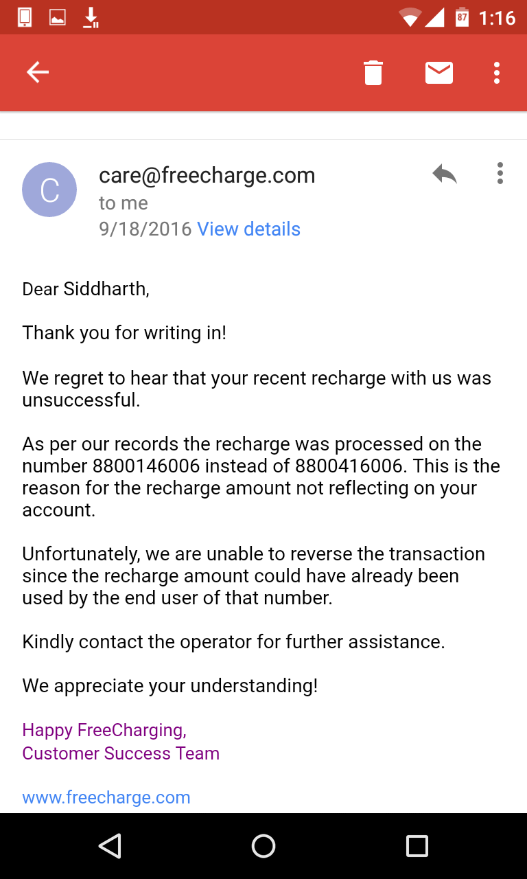
Task: Tap the download notification icon
Action: (91, 17)
